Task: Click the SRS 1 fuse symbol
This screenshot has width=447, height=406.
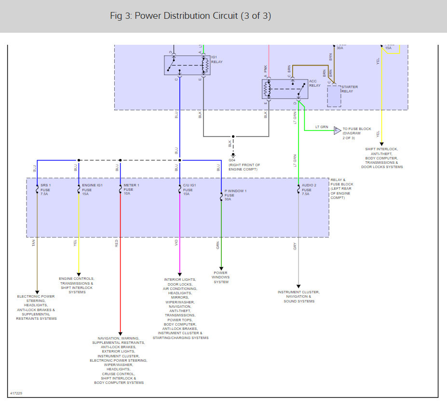Action: (x=37, y=189)
